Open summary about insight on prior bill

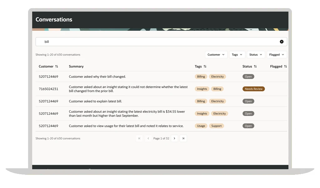128,89
